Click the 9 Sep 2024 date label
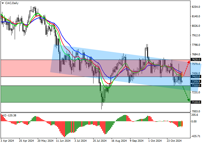The image size is (202, 144). (x=136, y=141)
